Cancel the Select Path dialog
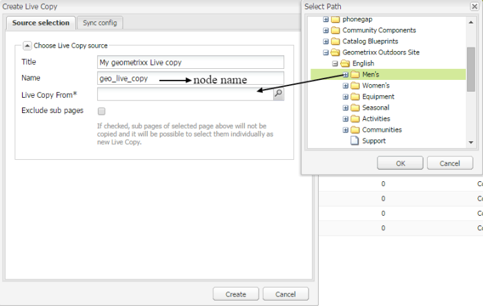 point(450,163)
